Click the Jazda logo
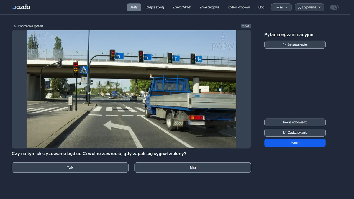This screenshot has width=354, height=199. (21, 7)
